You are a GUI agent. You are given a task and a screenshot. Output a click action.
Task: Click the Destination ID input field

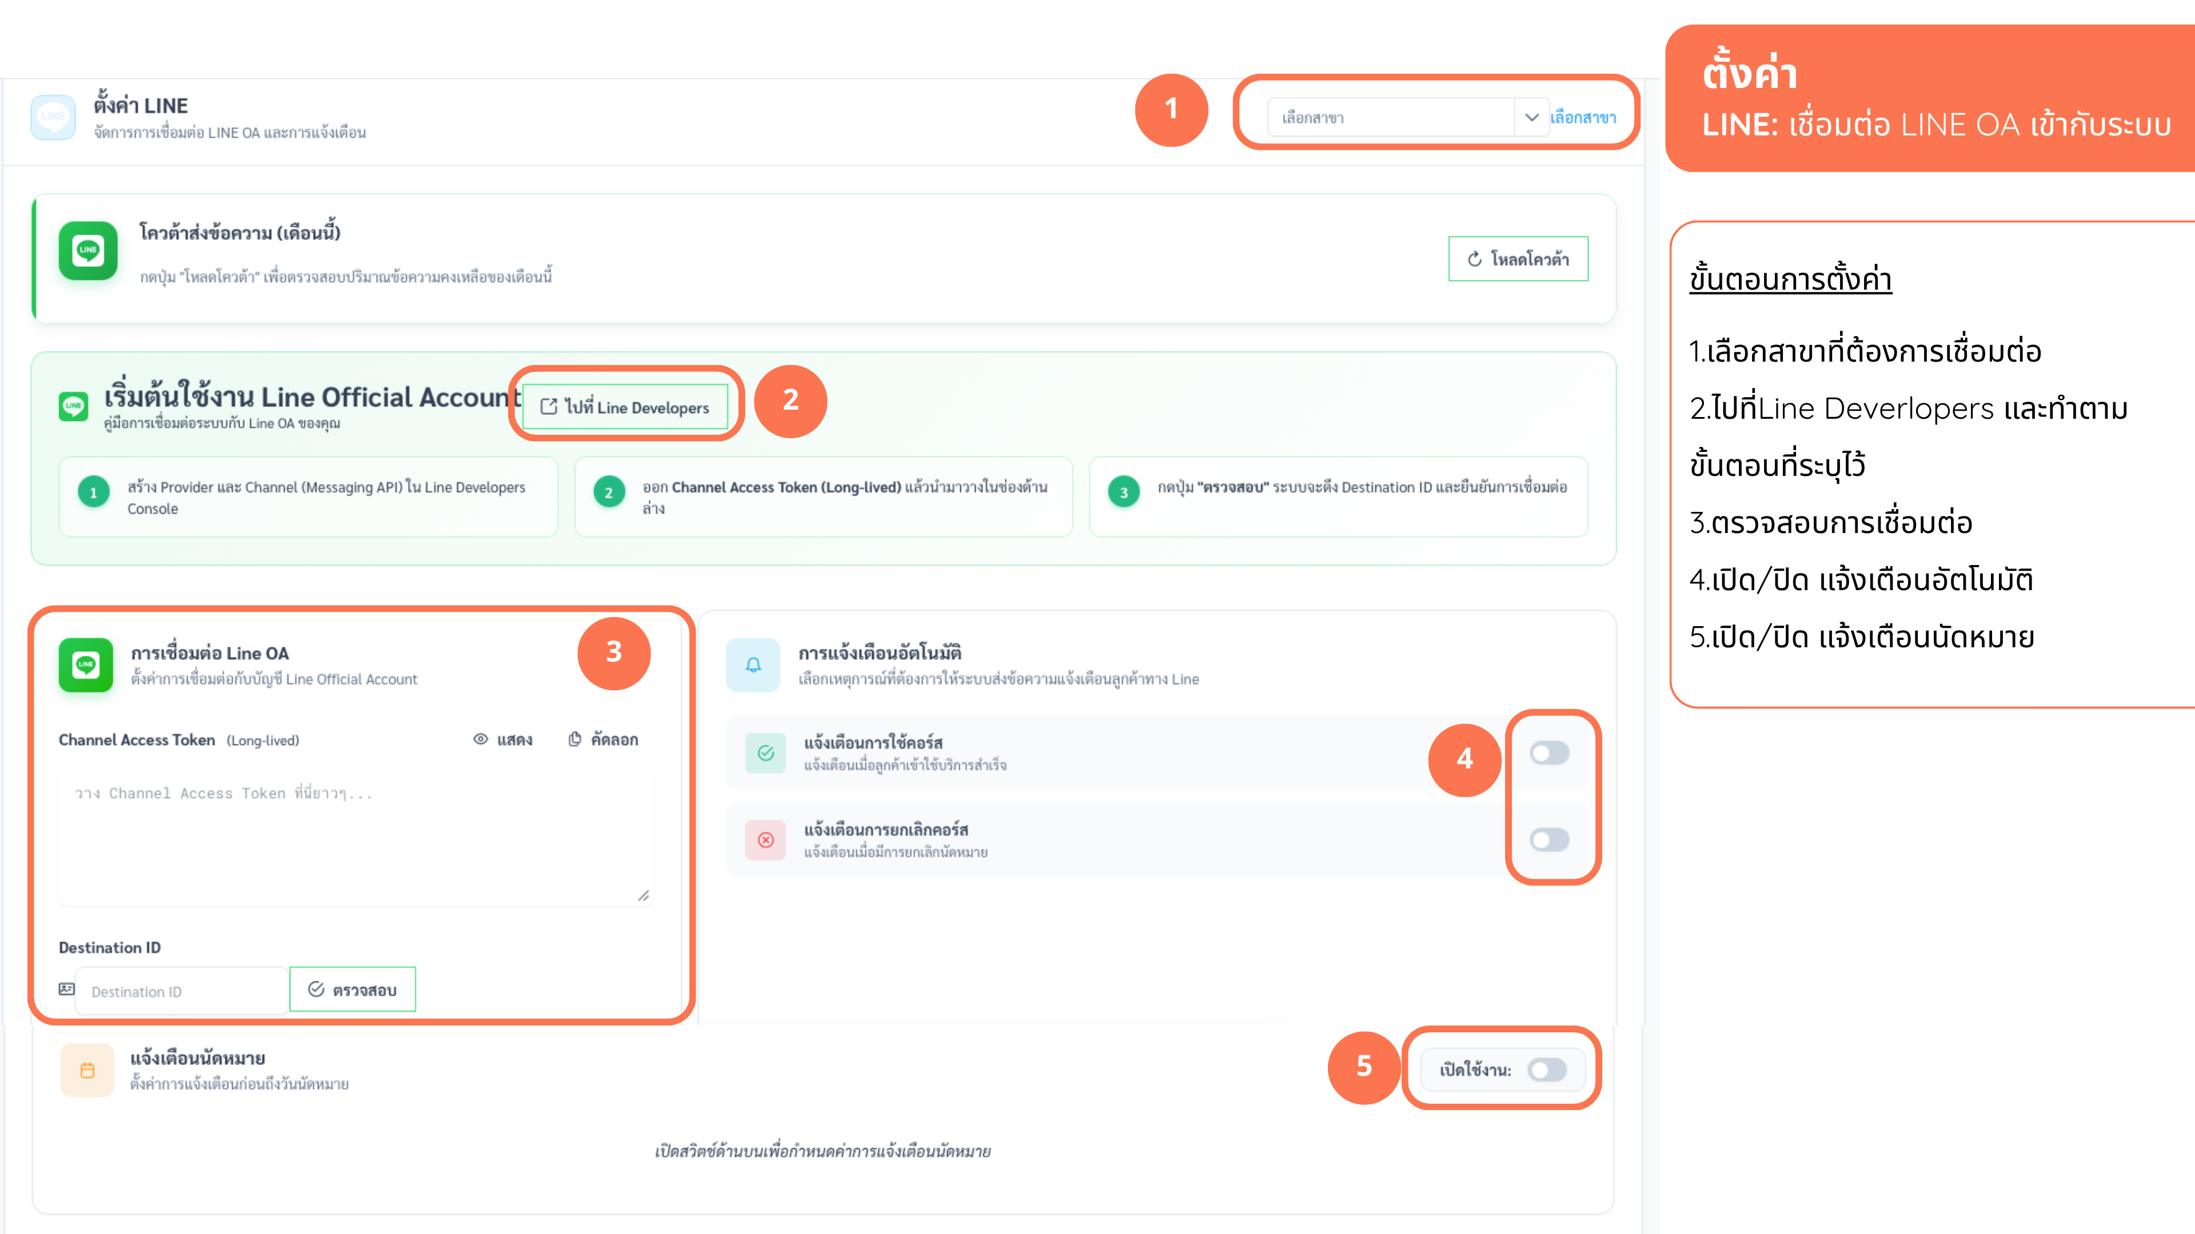[x=182, y=991]
